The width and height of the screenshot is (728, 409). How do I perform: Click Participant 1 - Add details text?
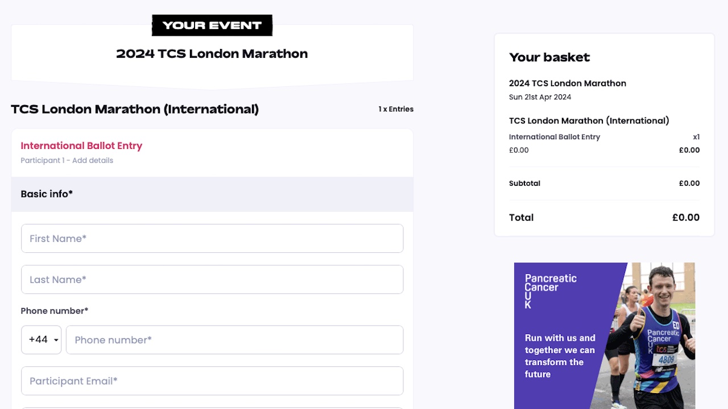tap(67, 161)
